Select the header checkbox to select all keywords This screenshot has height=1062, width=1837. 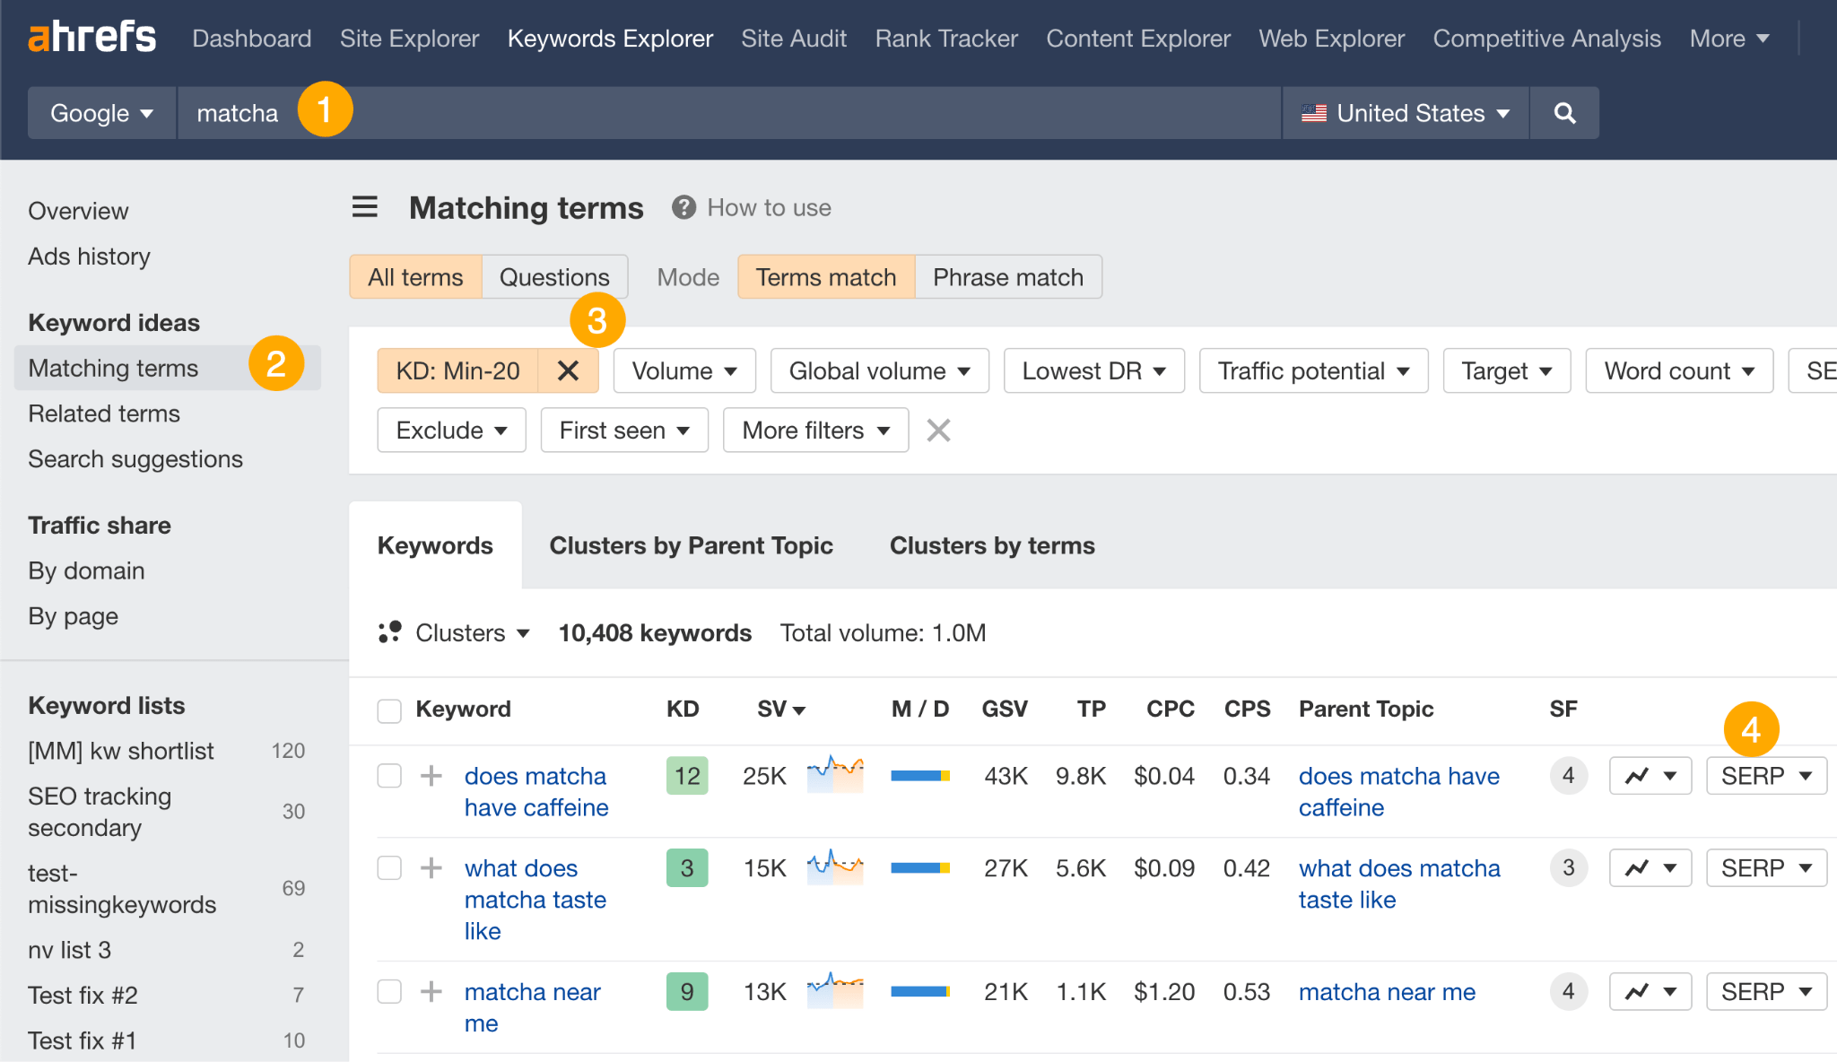[389, 709]
